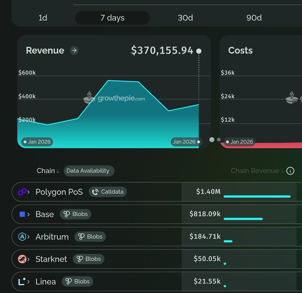Viewport: 302px width, 293px height.
Task: Expand the Starknet row chevron
Action: point(28,260)
